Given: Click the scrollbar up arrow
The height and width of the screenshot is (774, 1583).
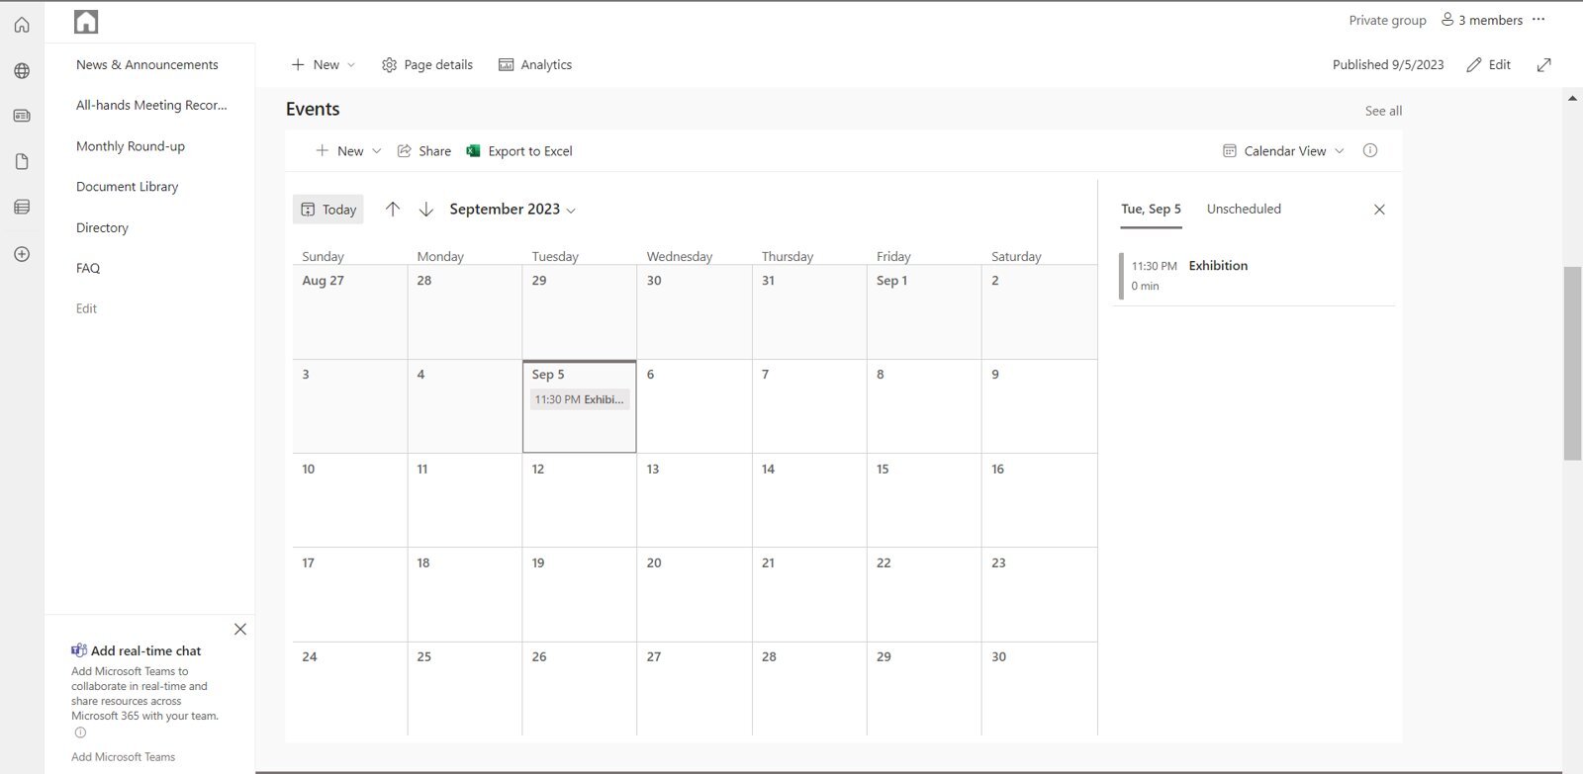Looking at the screenshot, I should click(1572, 98).
